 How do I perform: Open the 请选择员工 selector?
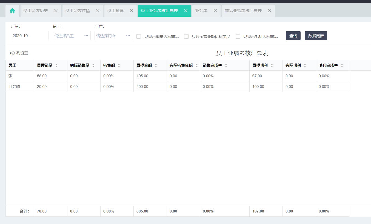pos(72,36)
